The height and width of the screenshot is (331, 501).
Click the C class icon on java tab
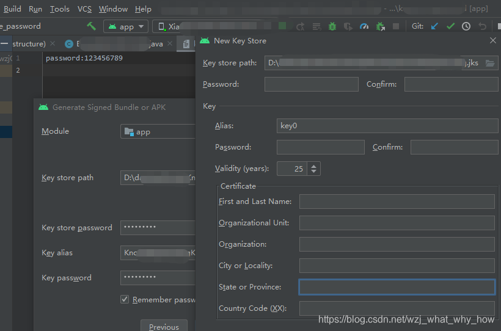(x=69, y=44)
